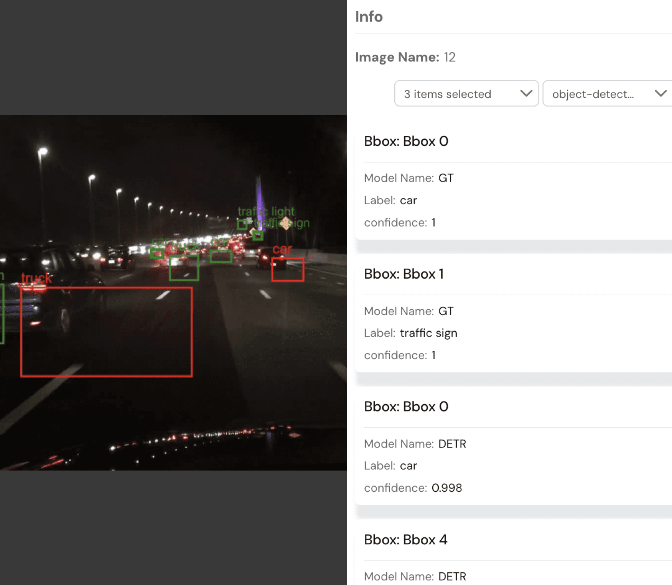Click the 'Bbox: Bbox 4' heading
Screen dimensions: 672x585
406,540
